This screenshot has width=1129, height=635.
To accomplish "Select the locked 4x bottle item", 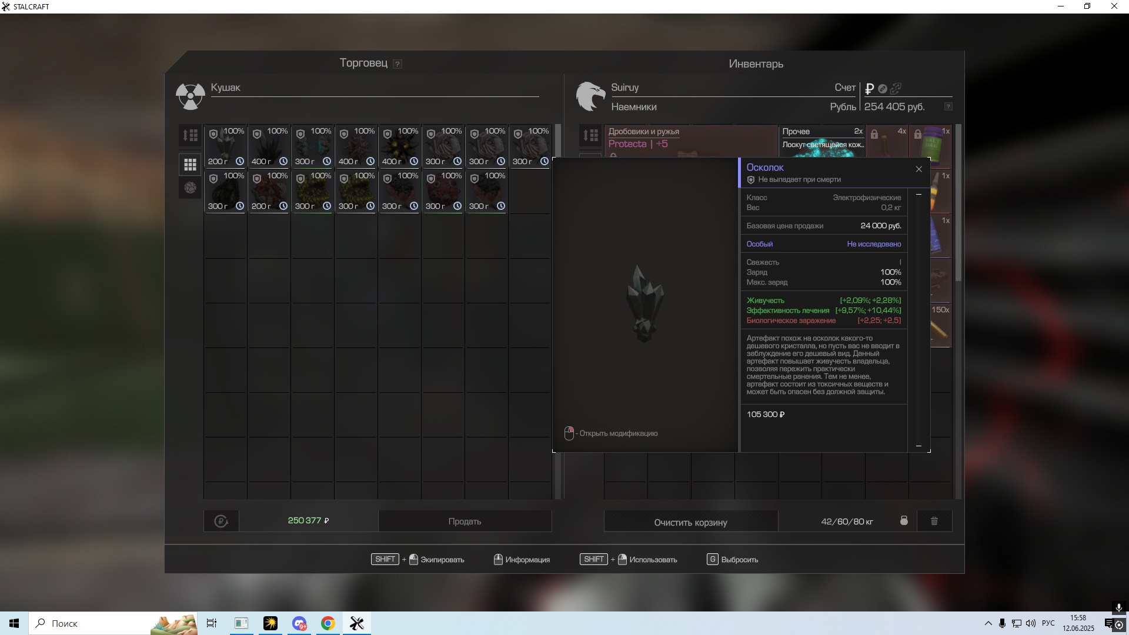I will click(x=887, y=141).
